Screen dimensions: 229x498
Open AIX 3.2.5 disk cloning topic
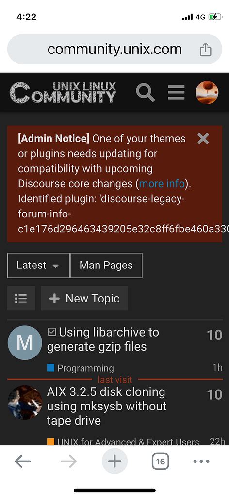tap(107, 406)
